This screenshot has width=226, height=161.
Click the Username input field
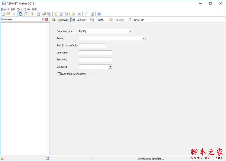tap(95, 53)
